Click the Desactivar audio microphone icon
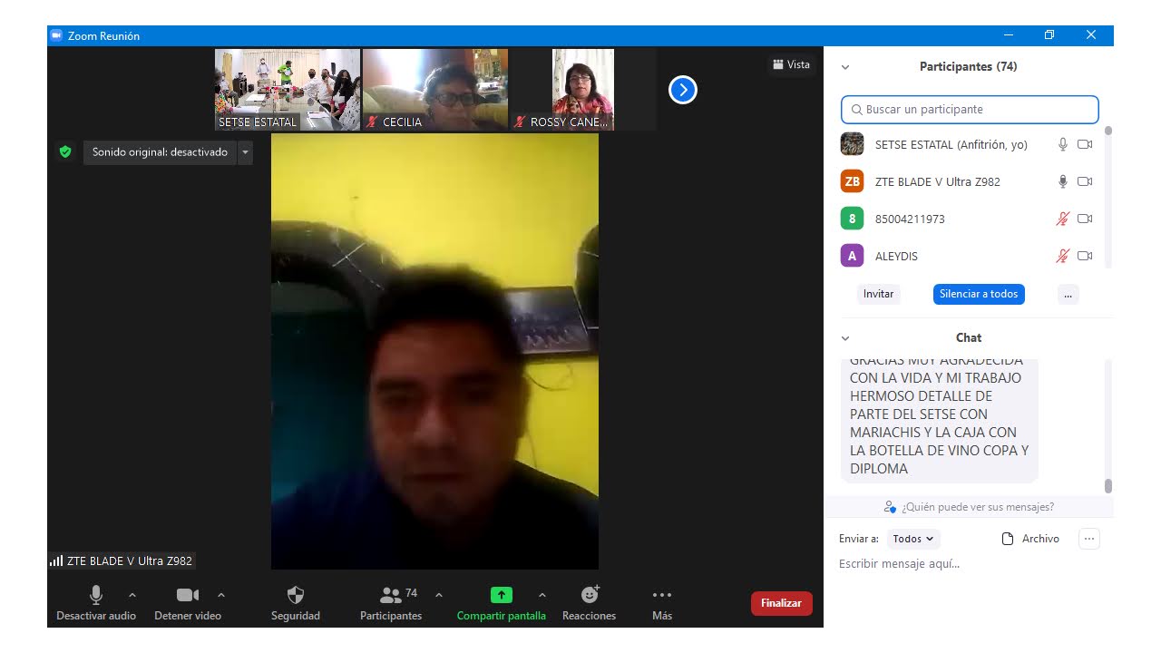The width and height of the screenshot is (1161, 653). pyautogui.click(x=96, y=595)
